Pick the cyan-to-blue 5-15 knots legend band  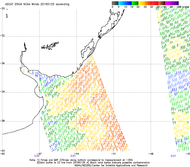(125, 3)
